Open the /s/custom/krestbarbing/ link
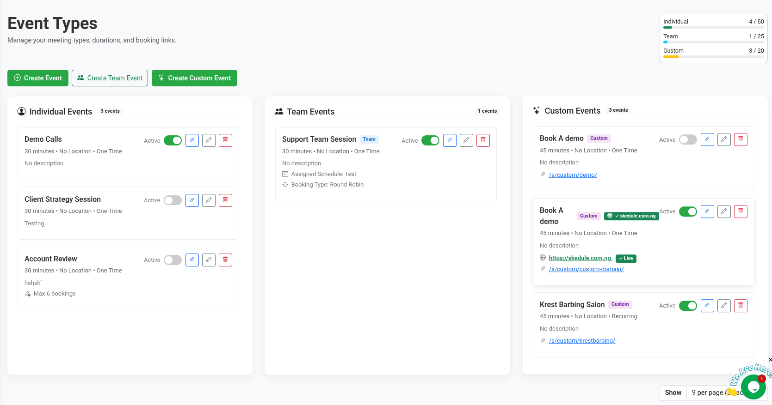772x405 pixels. click(582, 341)
